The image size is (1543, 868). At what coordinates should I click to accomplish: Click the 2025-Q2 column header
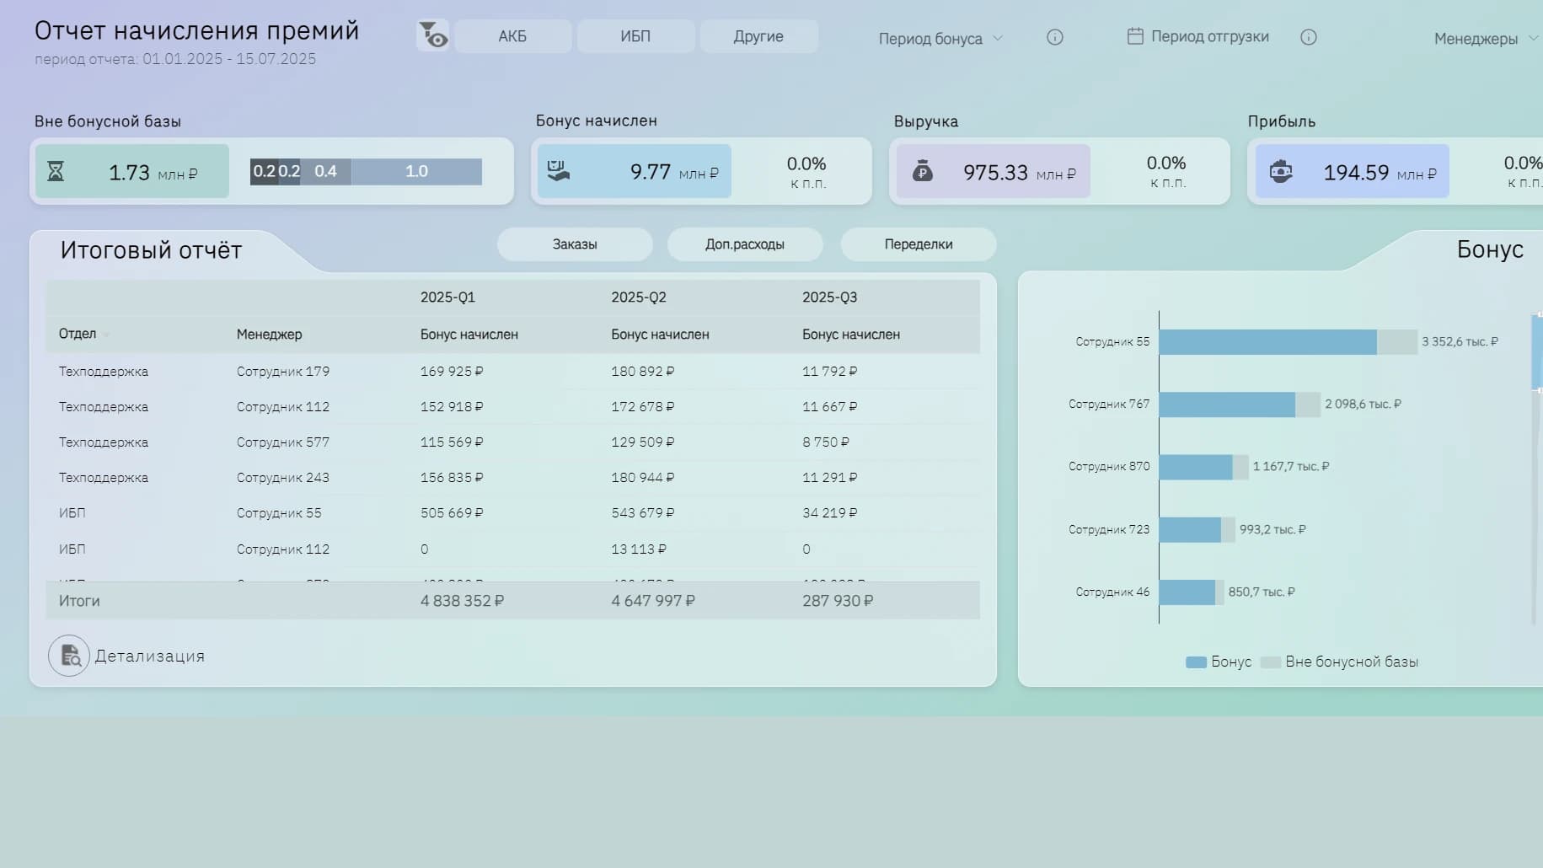(639, 297)
